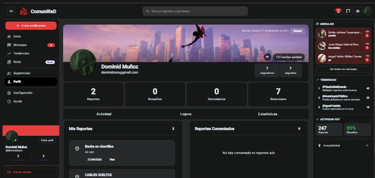Open Ayuda in sidebar
The width and height of the screenshot is (375, 178).
(x=31, y=102)
